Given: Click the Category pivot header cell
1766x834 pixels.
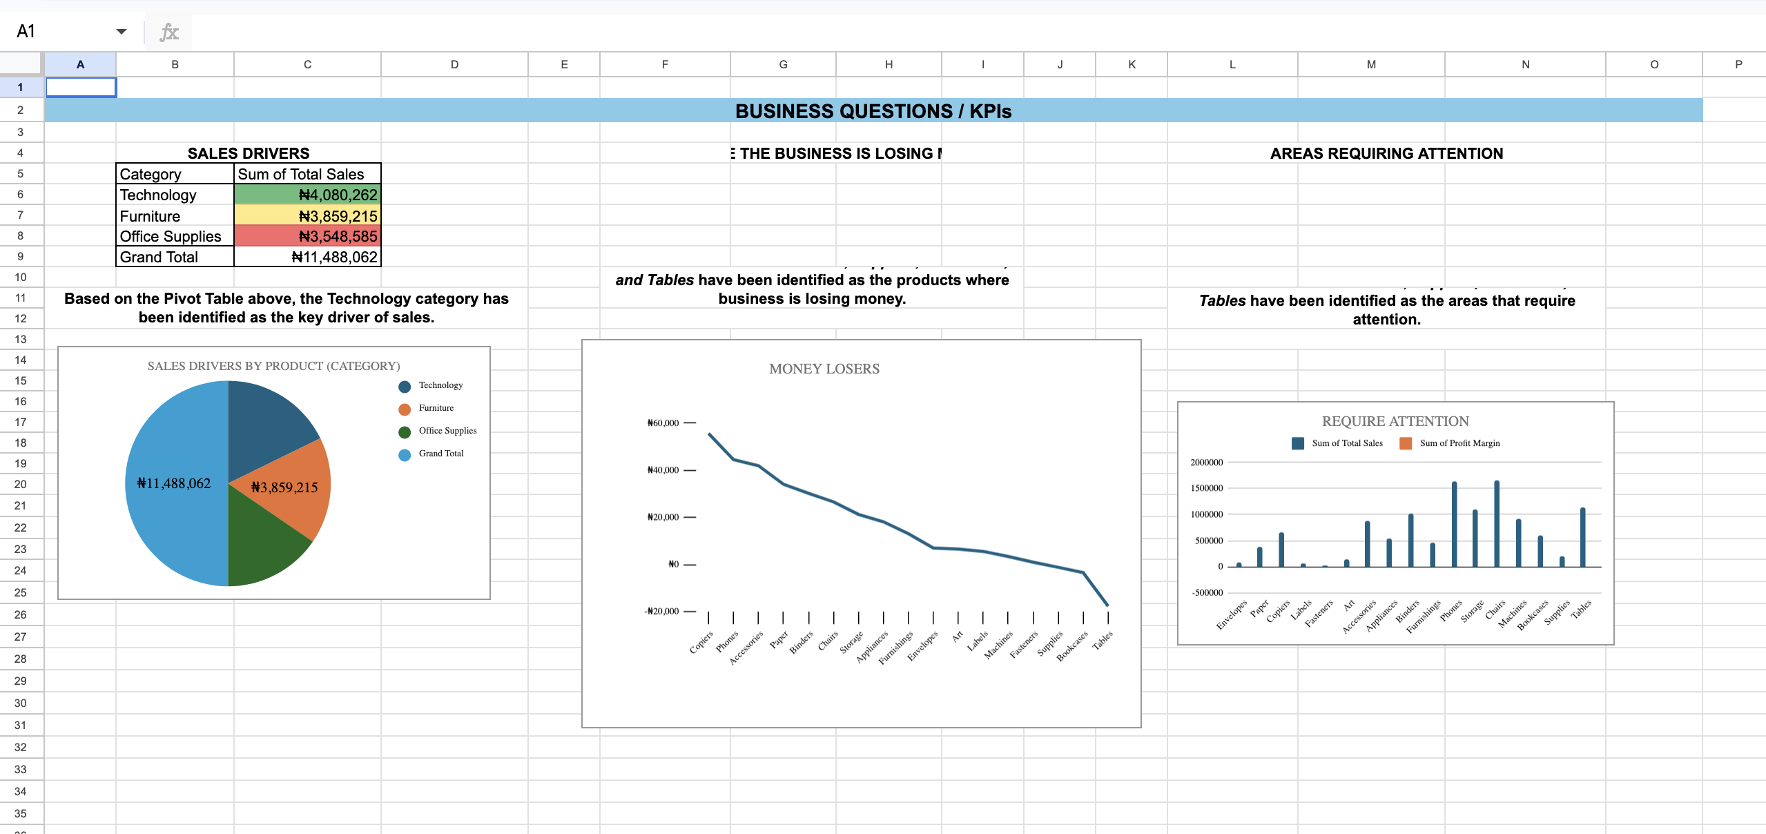Looking at the screenshot, I should [175, 174].
